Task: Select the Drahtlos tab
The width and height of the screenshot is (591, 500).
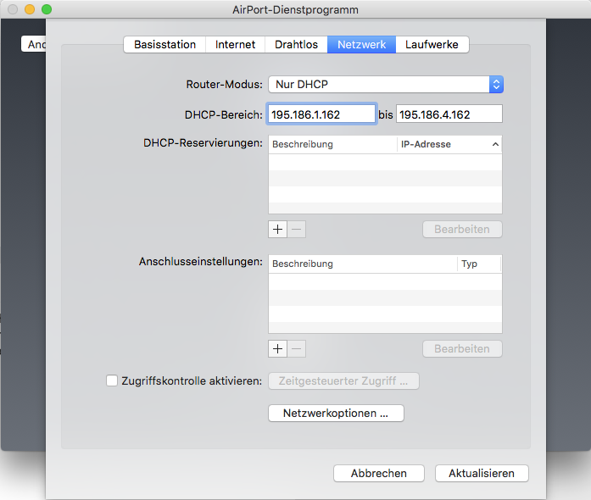Action: (x=296, y=44)
